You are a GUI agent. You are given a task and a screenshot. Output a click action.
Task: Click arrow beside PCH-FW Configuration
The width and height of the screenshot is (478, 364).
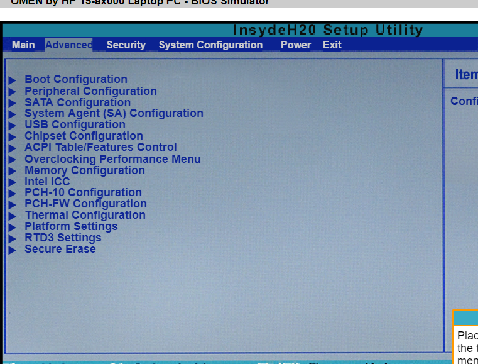click(x=12, y=205)
